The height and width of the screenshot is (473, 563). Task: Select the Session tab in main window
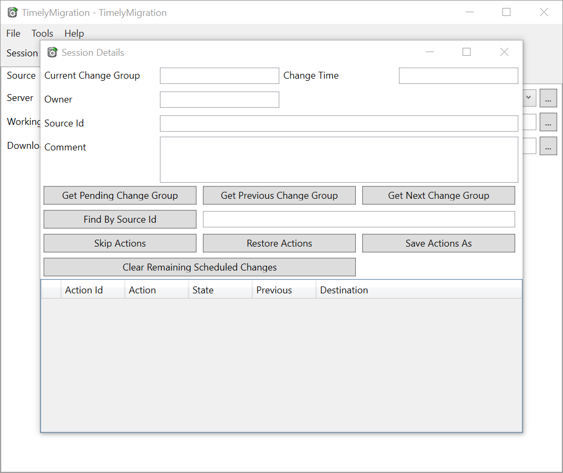[22, 53]
